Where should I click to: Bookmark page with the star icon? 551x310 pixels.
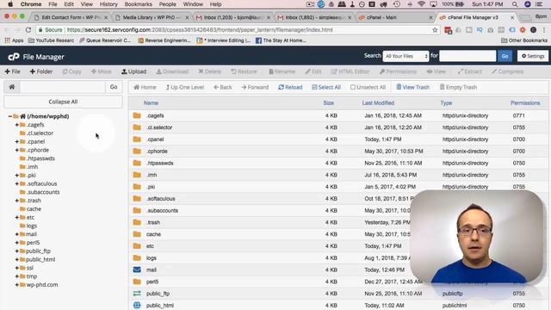coord(435,30)
